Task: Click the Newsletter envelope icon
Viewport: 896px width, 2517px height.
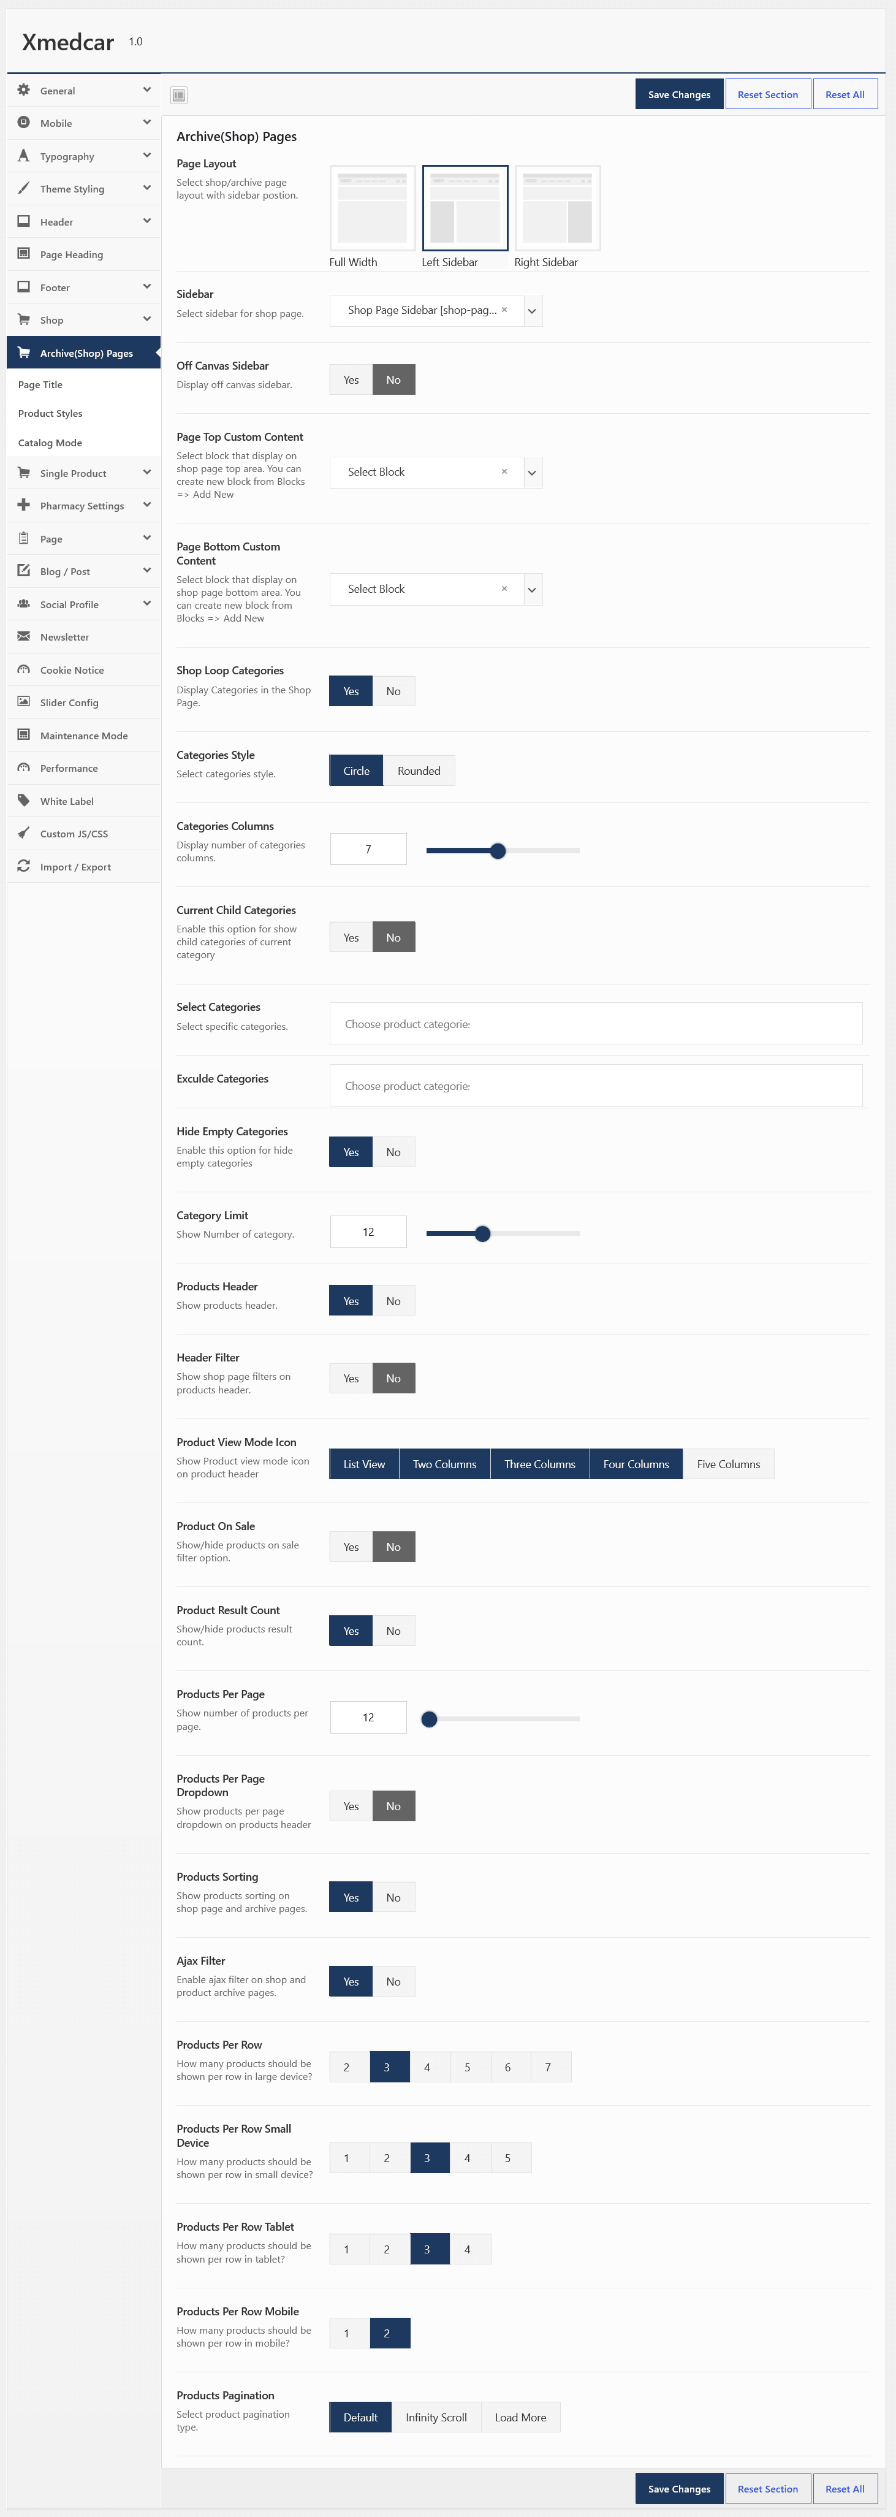Action: click(x=23, y=636)
